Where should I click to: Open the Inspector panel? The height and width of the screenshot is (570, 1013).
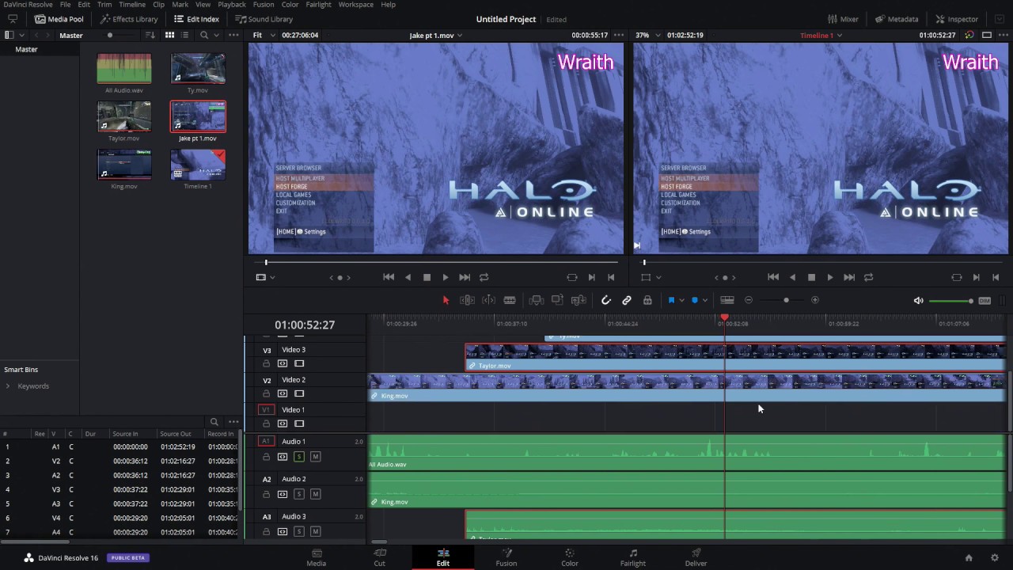tap(956, 19)
